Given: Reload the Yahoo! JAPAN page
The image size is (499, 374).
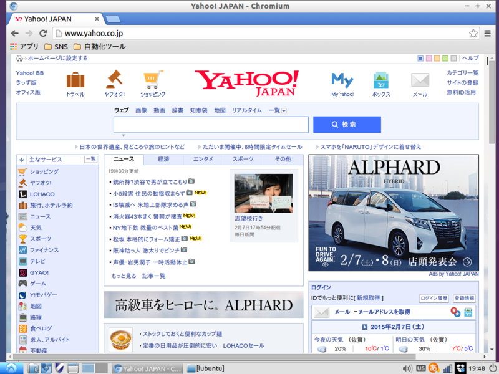Looking at the screenshot, I should pyautogui.click(x=43, y=34).
